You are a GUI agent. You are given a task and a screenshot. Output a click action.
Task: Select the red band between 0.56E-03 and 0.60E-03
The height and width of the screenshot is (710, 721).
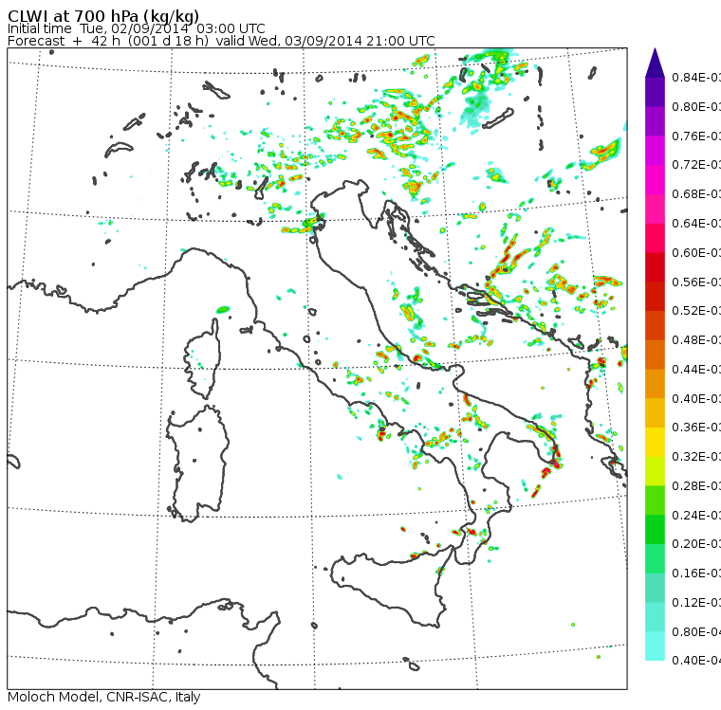point(655,267)
